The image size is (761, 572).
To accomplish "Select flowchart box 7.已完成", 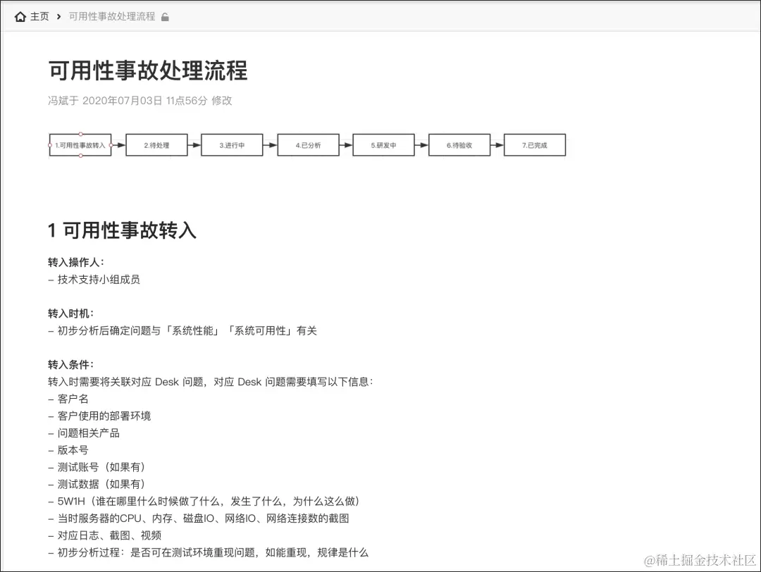I will (x=535, y=145).
